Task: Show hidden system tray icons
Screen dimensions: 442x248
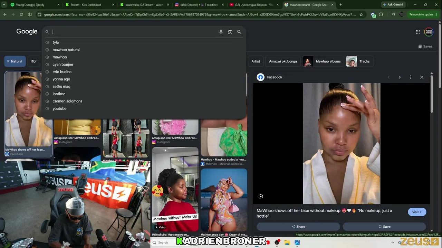Action: pos(393,242)
